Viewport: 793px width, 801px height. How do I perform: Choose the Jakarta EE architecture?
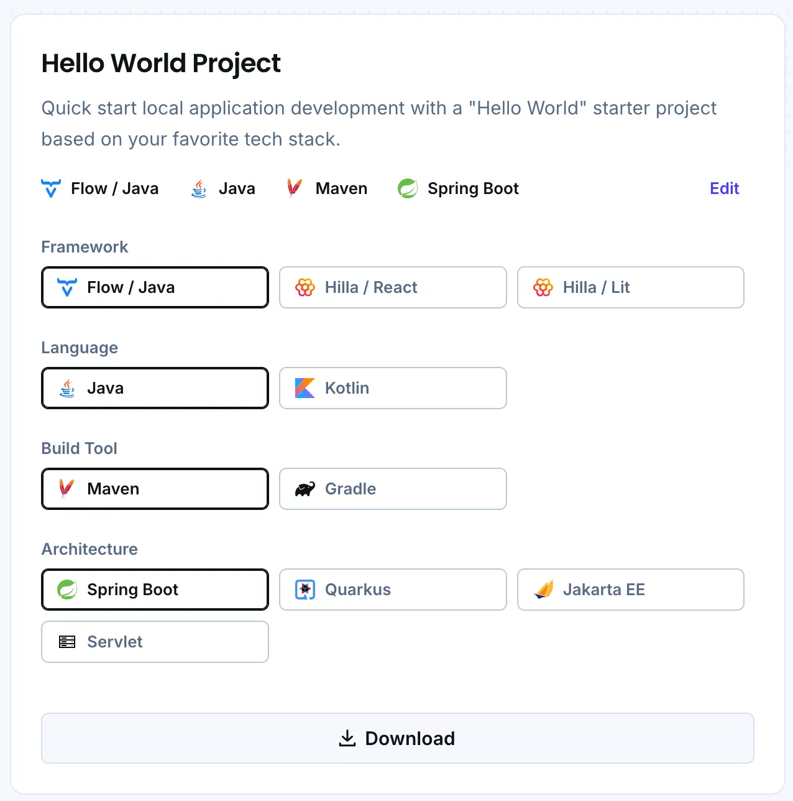(630, 590)
